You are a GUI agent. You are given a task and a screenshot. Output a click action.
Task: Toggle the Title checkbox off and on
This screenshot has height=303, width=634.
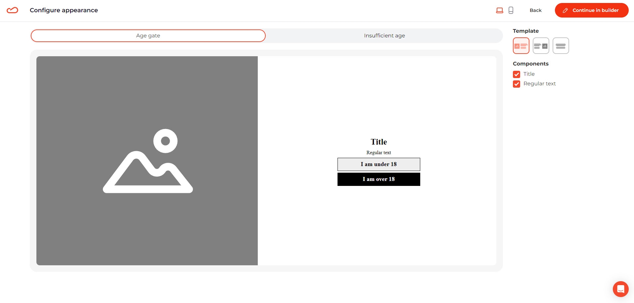[x=517, y=74]
